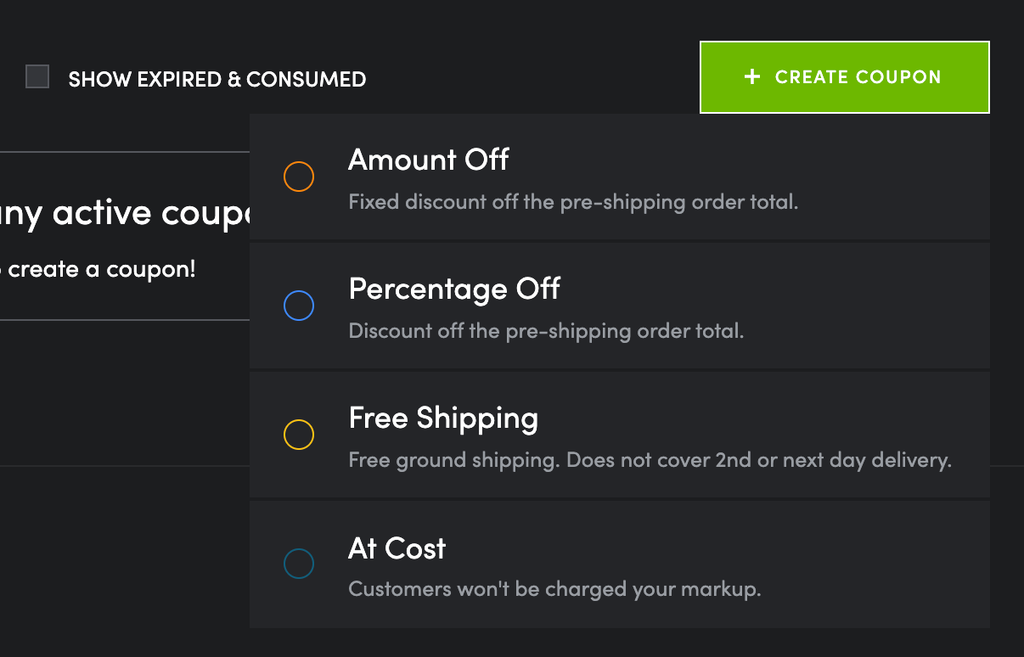The width and height of the screenshot is (1024, 657).
Task: Click the blue circle beside Percentage Off
Action: click(299, 306)
